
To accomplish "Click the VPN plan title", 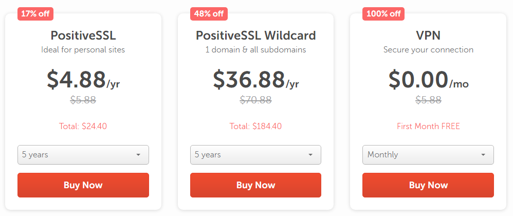I will 428,35.
